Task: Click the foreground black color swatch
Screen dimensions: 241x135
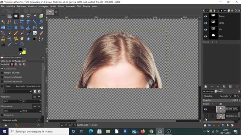Action: tap(21, 50)
